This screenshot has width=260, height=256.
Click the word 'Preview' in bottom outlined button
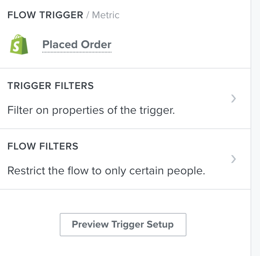(x=90, y=225)
